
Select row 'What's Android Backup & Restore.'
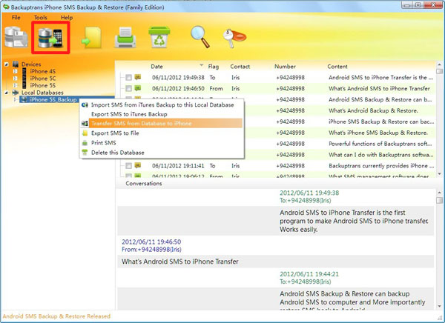point(340,110)
